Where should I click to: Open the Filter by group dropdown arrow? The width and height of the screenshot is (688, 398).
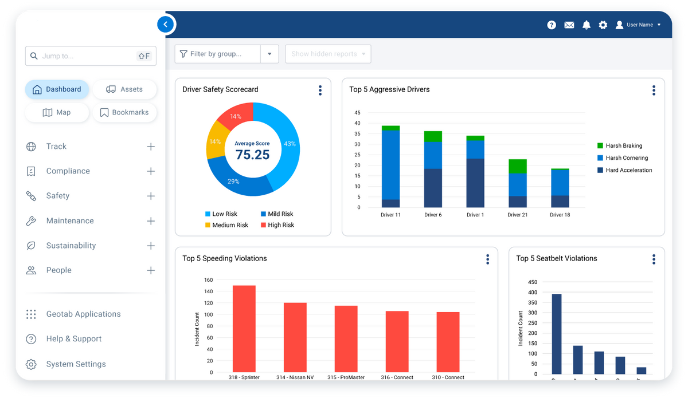269,54
